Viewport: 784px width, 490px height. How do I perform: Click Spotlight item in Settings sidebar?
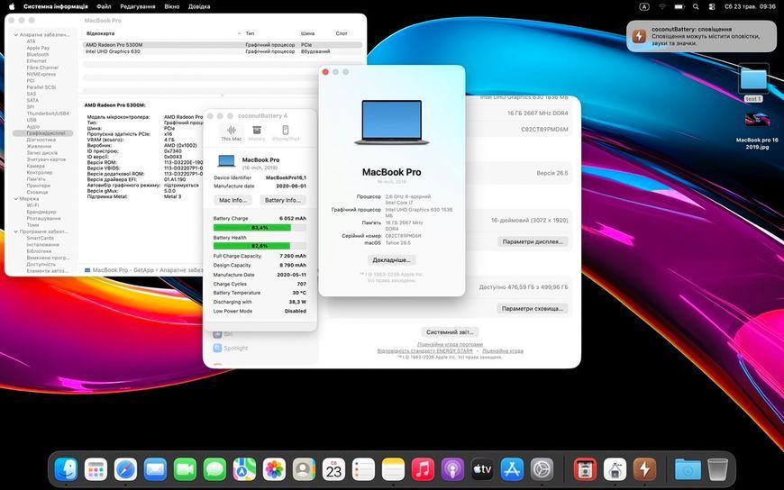231,348
